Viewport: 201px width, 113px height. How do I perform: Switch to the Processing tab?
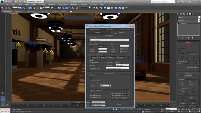(110, 30)
